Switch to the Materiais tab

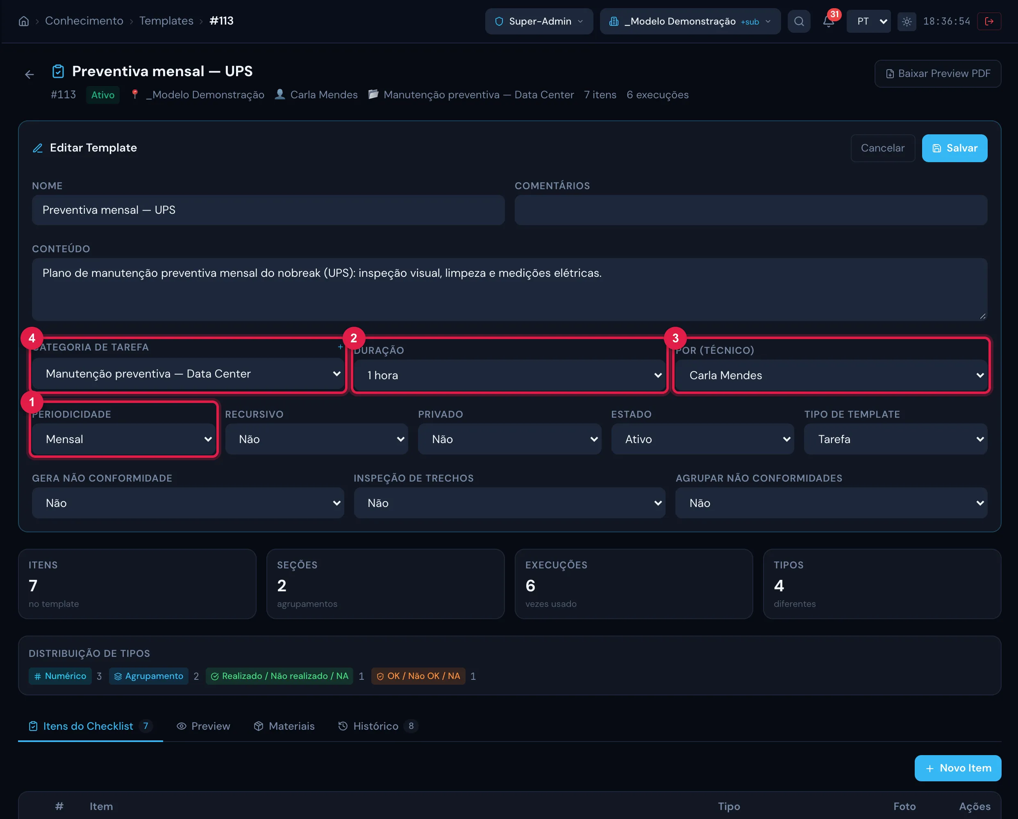click(284, 726)
